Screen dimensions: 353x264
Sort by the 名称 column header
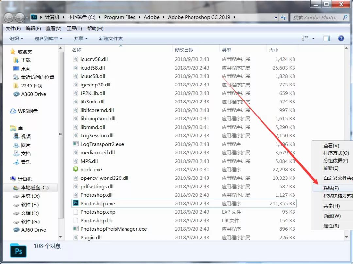coord(76,50)
